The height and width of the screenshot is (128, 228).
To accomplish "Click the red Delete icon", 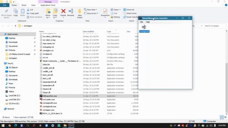I will coord(63,11).
